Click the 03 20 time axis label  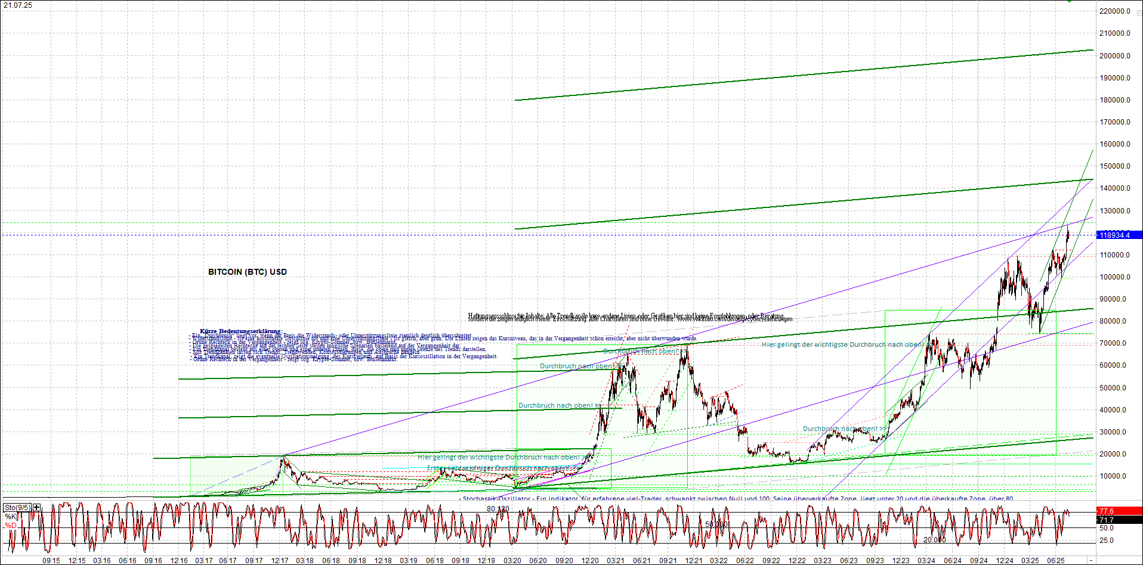pyautogui.click(x=512, y=561)
